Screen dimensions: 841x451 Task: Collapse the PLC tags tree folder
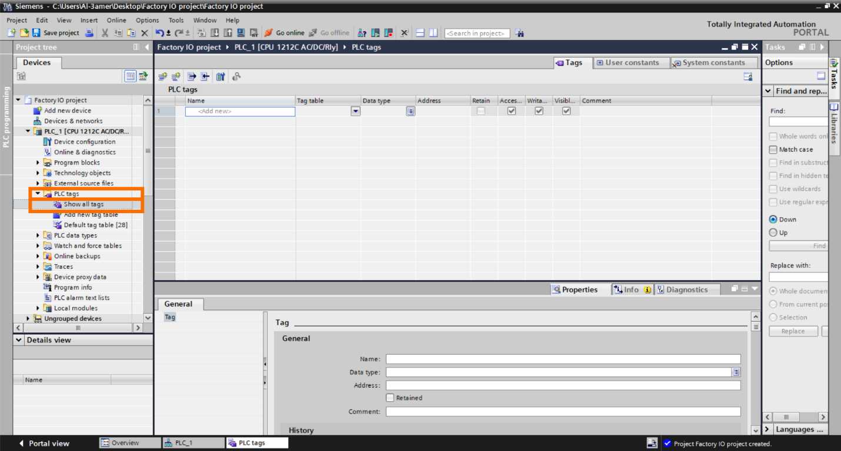pos(38,194)
